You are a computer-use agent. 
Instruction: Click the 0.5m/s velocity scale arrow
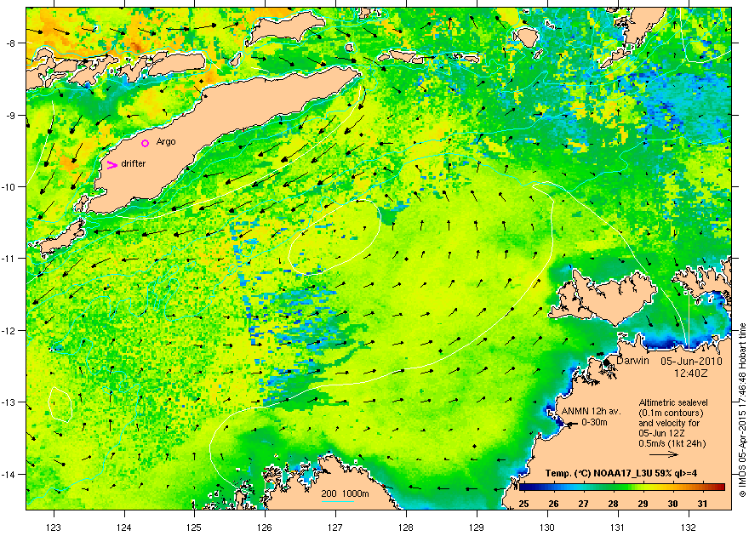(x=664, y=454)
